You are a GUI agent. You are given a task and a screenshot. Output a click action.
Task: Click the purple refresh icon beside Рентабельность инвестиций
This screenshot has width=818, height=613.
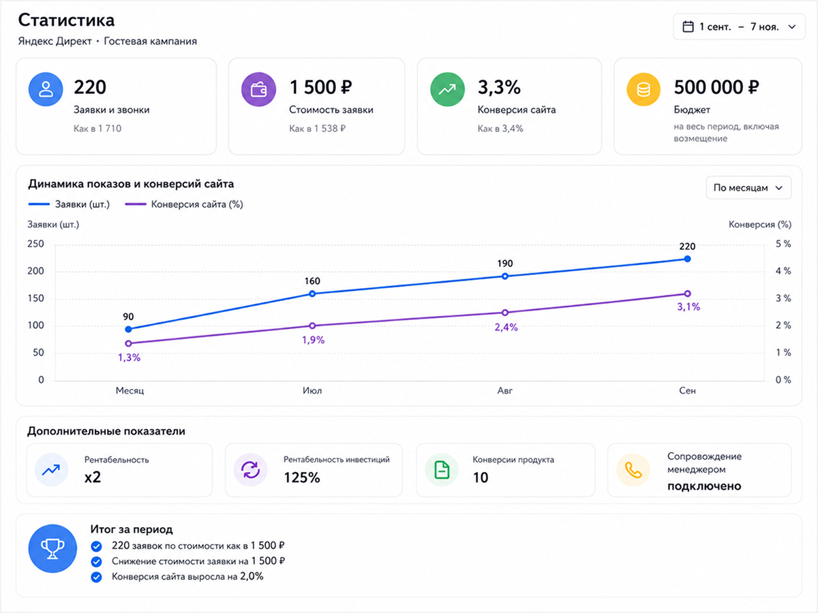point(249,470)
